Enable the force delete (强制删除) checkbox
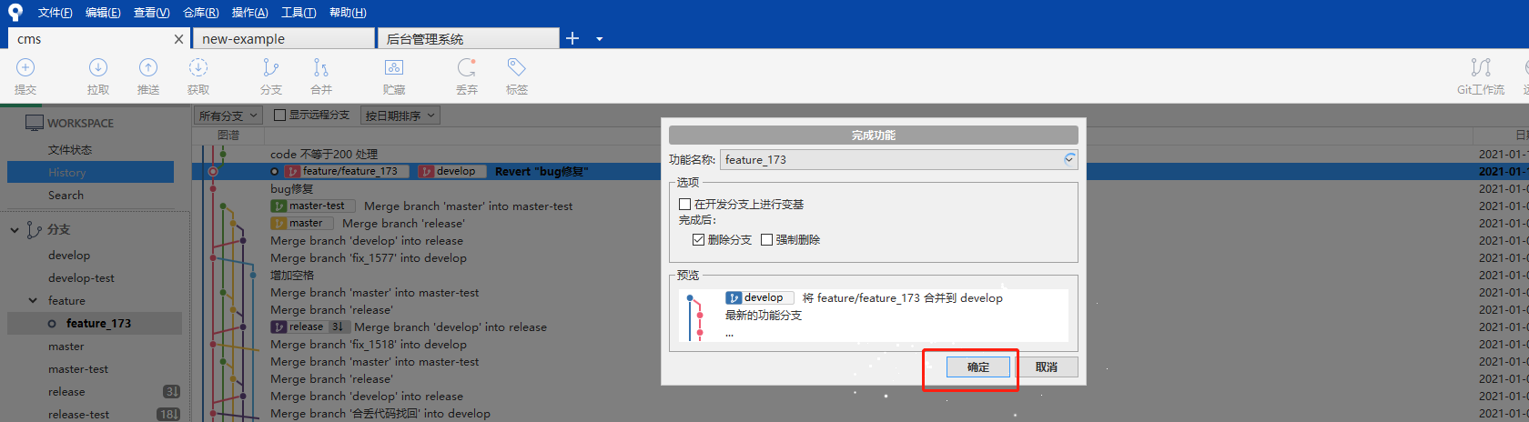The height and width of the screenshot is (422, 1529). click(x=766, y=240)
